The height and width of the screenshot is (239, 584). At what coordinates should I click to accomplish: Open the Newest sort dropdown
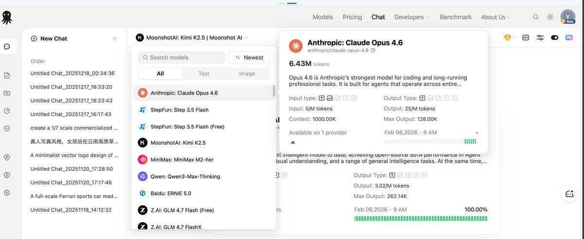tap(249, 57)
